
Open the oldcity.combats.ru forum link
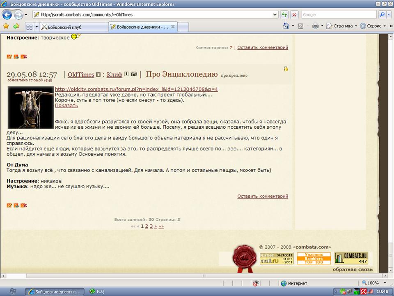coord(136,89)
